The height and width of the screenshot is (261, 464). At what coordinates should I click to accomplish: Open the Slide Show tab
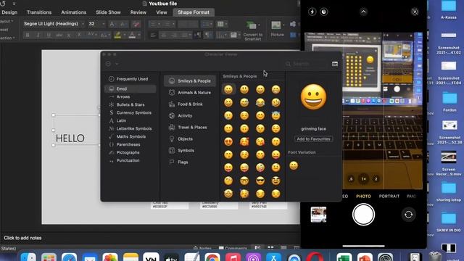pos(108,12)
